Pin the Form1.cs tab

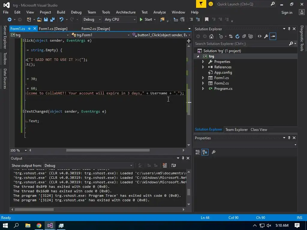point(29,28)
